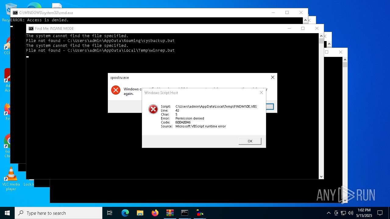Open WinRAR from taskbar
Screen dimensions: 390x219
(170, 213)
